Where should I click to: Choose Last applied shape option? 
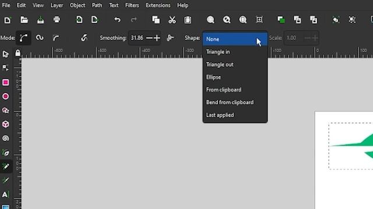click(235, 115)
